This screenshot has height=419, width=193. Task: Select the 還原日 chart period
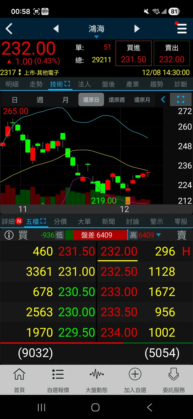point(91,100)
